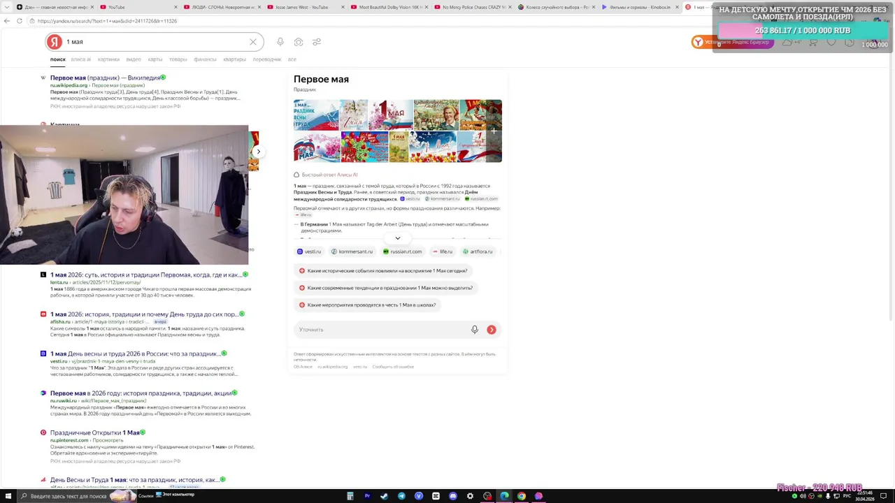Open the финансы search category
The height and width of the screenshot is (503, 895).
(x=205, y=59)
